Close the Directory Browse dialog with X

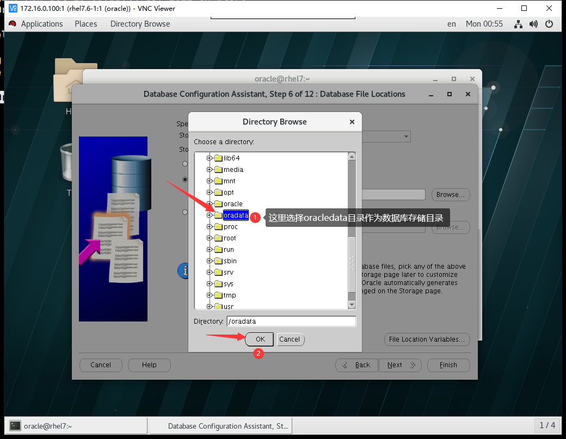tap(352, 122)
